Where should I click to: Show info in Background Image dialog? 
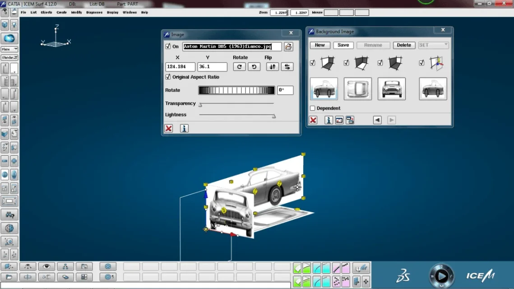[x=329, y=120]
